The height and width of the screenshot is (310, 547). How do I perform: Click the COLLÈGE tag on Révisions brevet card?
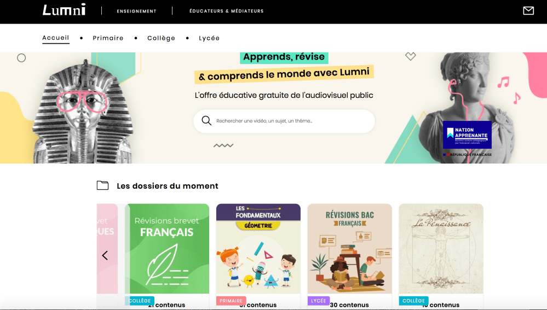point(140,301)
